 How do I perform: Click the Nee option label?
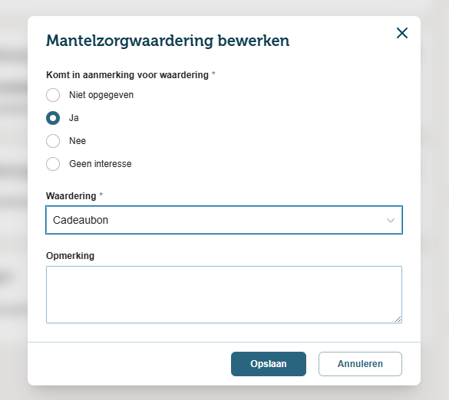point(78,141)
